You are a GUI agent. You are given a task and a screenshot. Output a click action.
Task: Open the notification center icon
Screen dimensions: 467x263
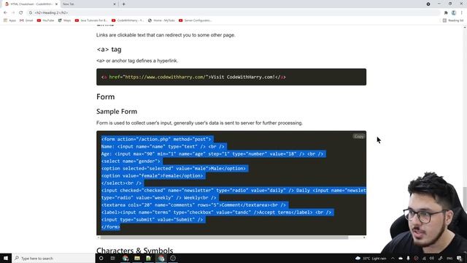(x=460, y=258)
